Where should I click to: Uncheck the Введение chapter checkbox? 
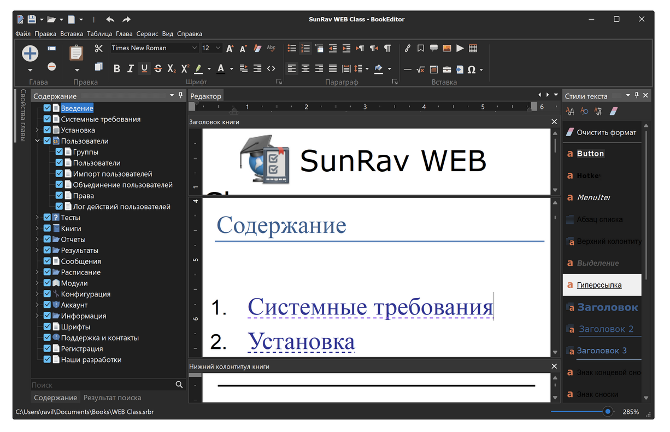47,108
